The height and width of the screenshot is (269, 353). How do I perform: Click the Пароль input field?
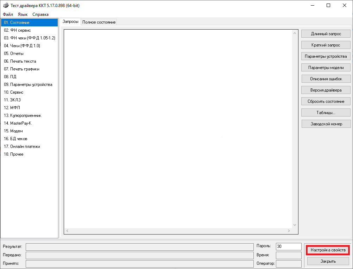(288, 246)
